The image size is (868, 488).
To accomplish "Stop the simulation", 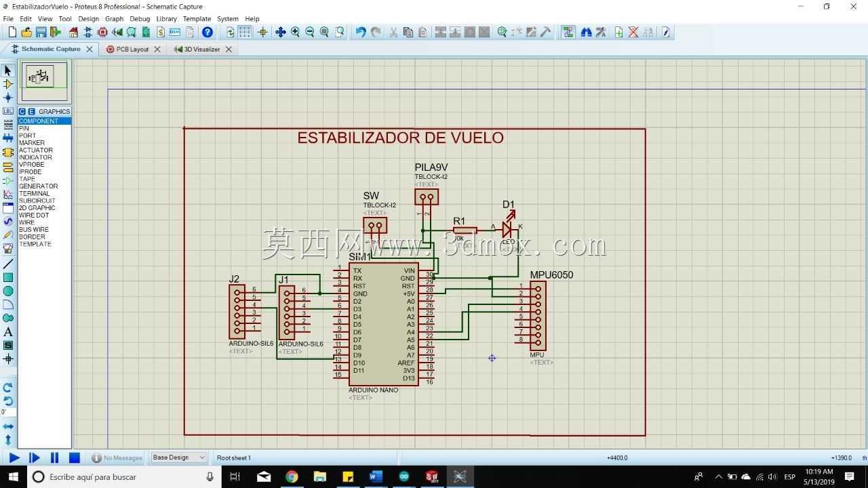I will [x=75, y=458].
